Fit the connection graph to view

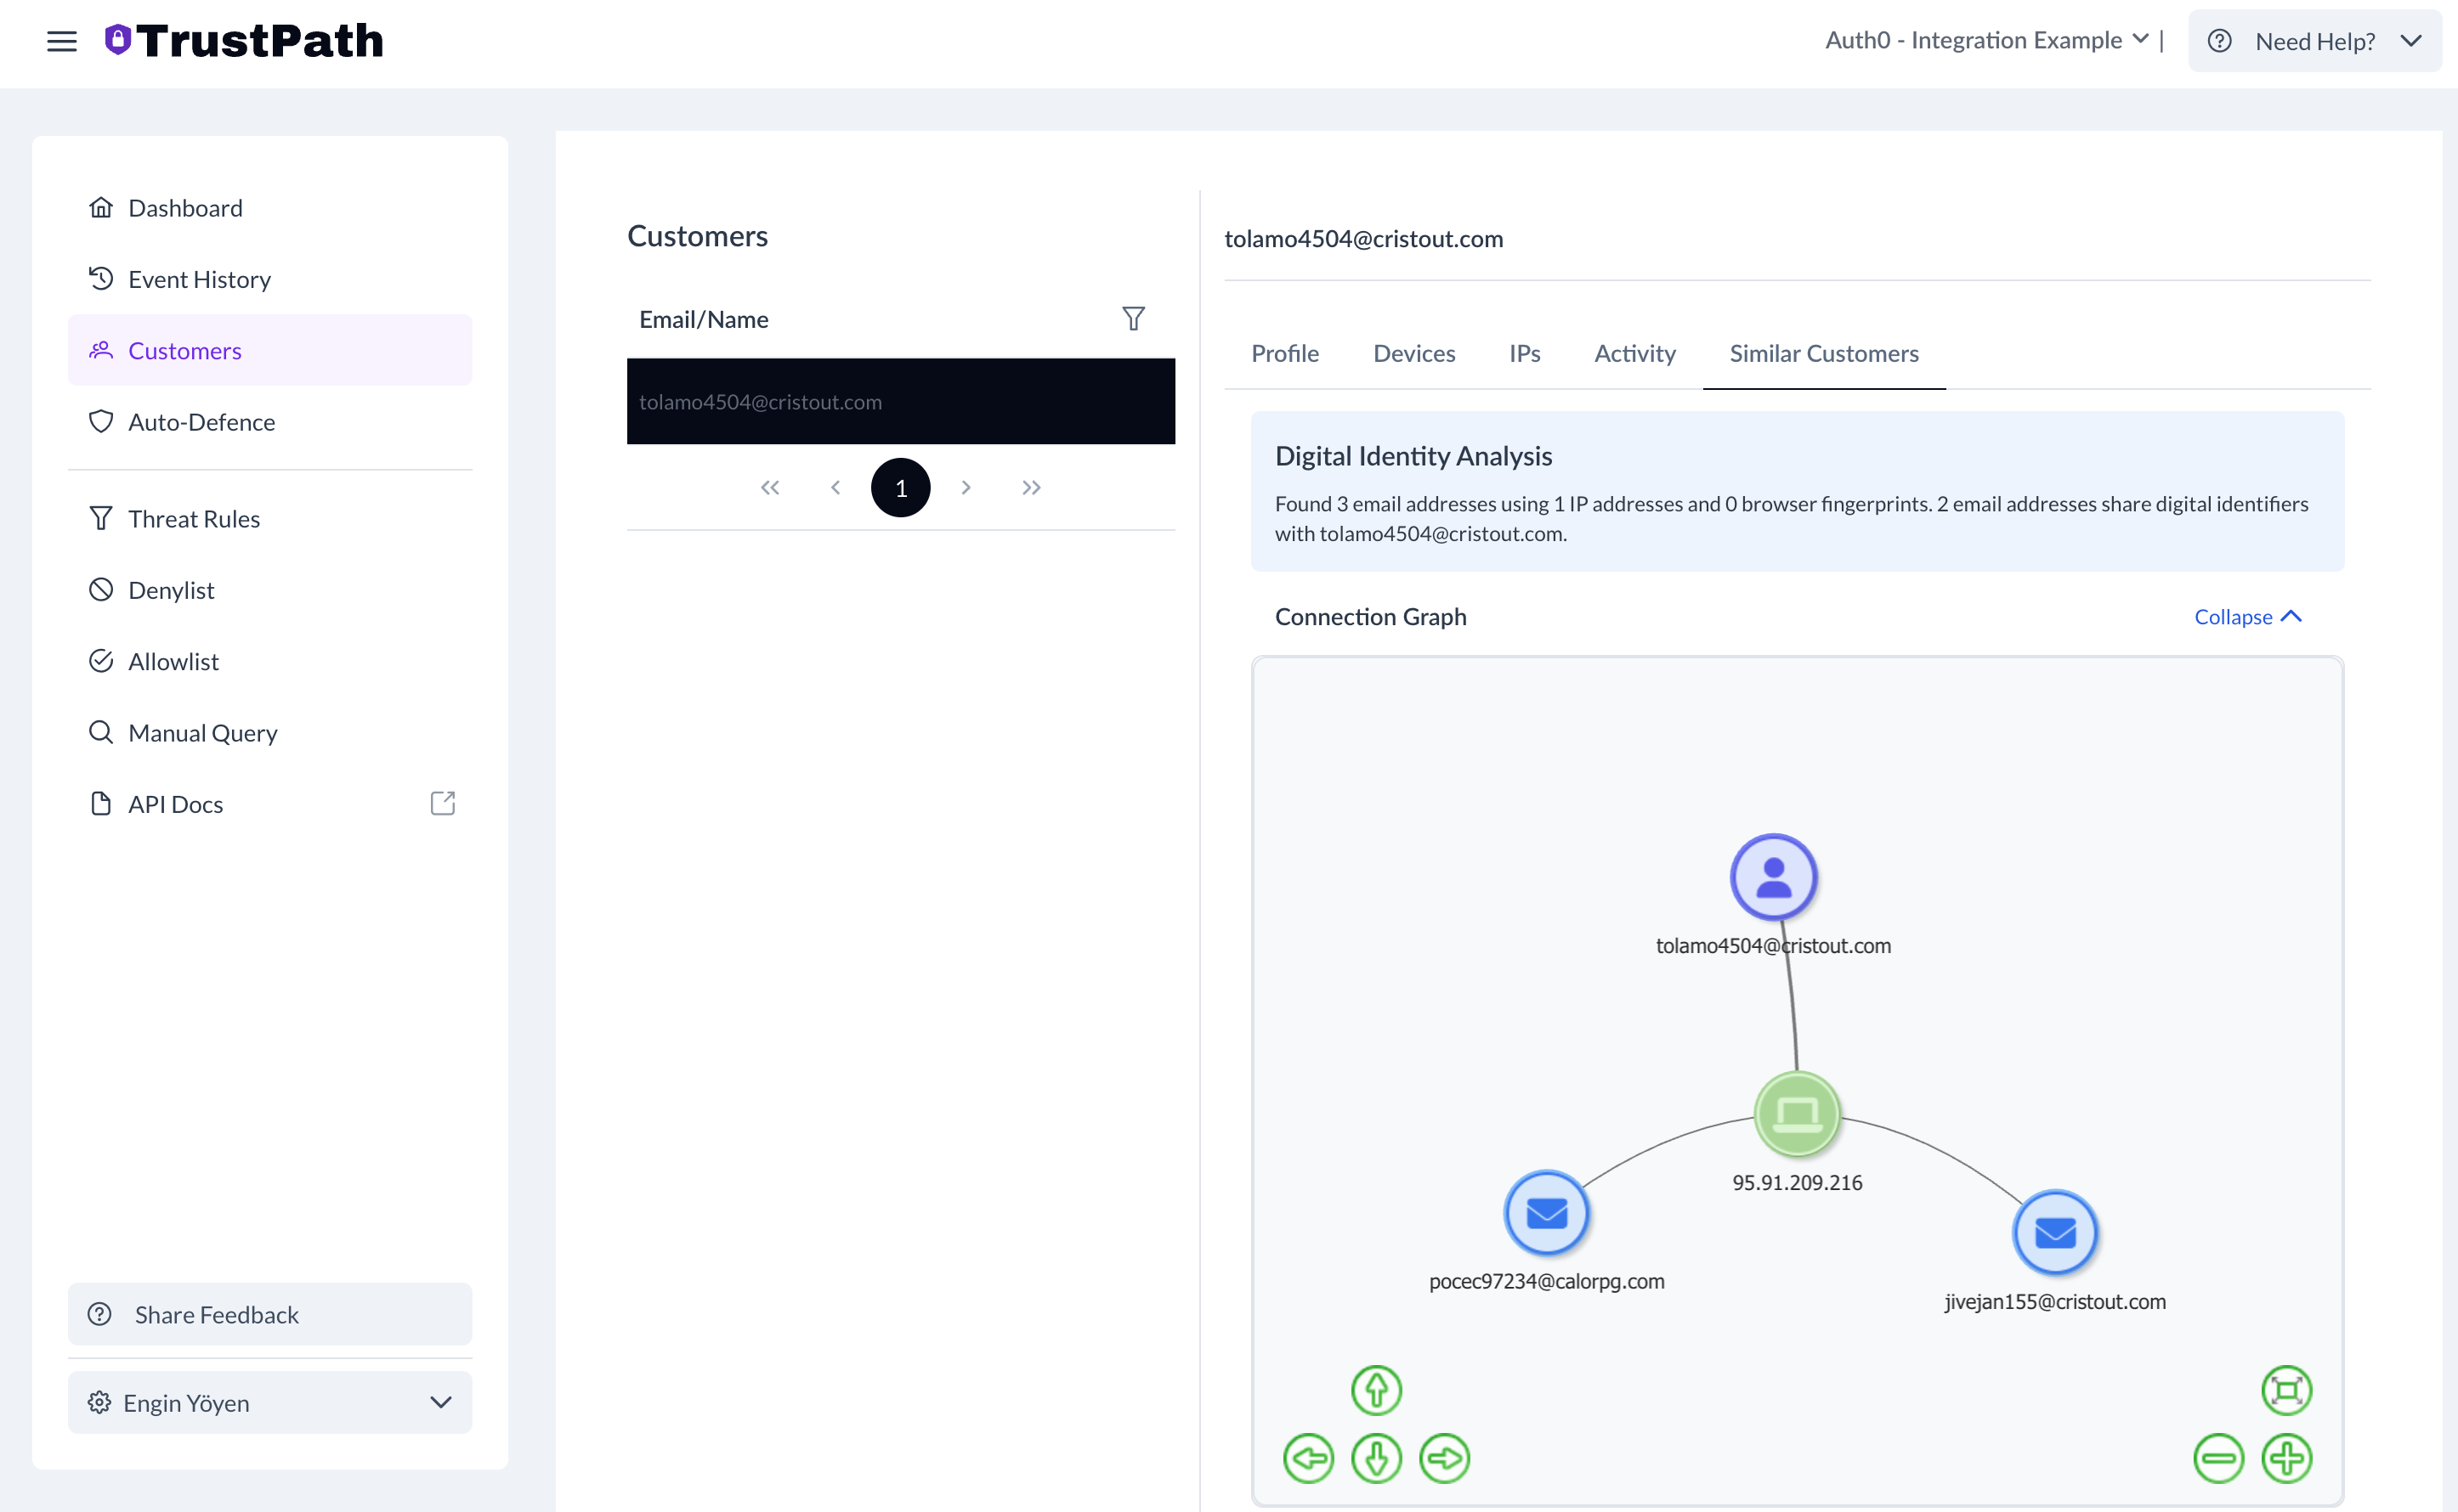[x=2288, y=1389]
